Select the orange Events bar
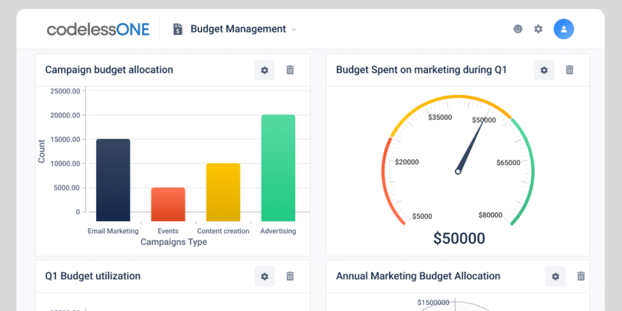 pos(168,205)
